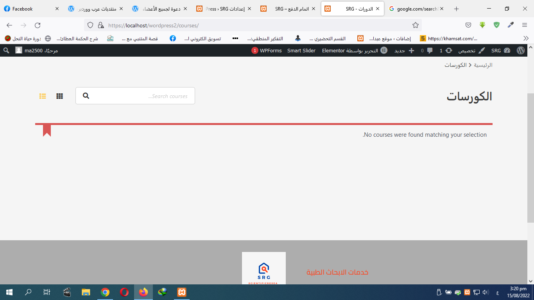Click the SRG logo in the footer
This screenshot has height=300, width=534.
click(x=264, y=268)
